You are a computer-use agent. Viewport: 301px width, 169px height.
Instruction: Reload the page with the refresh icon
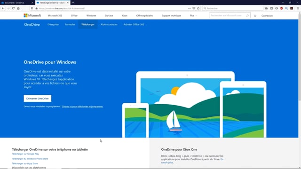point(13,8)
